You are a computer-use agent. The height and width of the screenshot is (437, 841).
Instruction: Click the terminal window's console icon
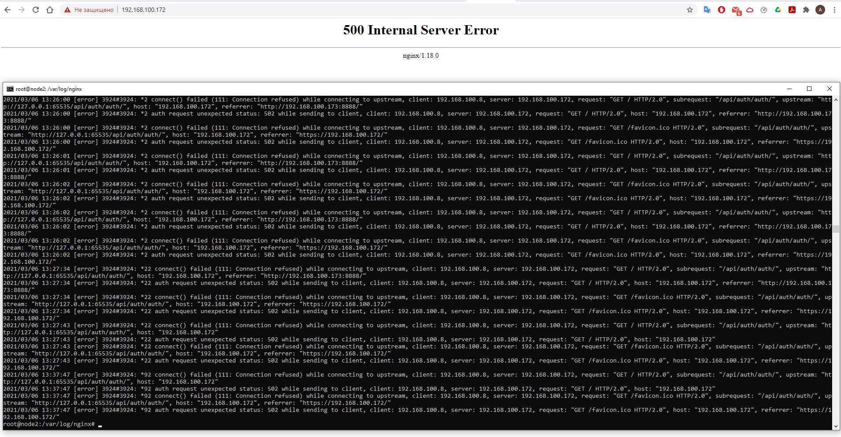10,89
